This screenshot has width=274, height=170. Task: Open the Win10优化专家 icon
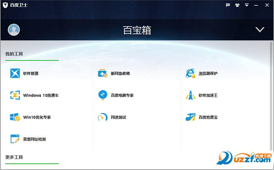pos(15,117)
